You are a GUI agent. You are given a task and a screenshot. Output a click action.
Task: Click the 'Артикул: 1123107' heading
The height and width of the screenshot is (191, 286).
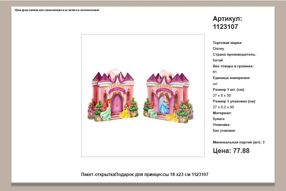(x=227, y=23)
